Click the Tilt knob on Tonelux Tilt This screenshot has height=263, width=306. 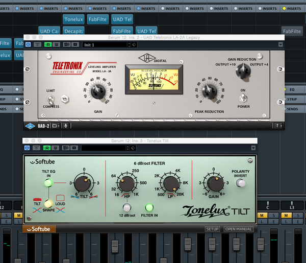click(83, 183)
